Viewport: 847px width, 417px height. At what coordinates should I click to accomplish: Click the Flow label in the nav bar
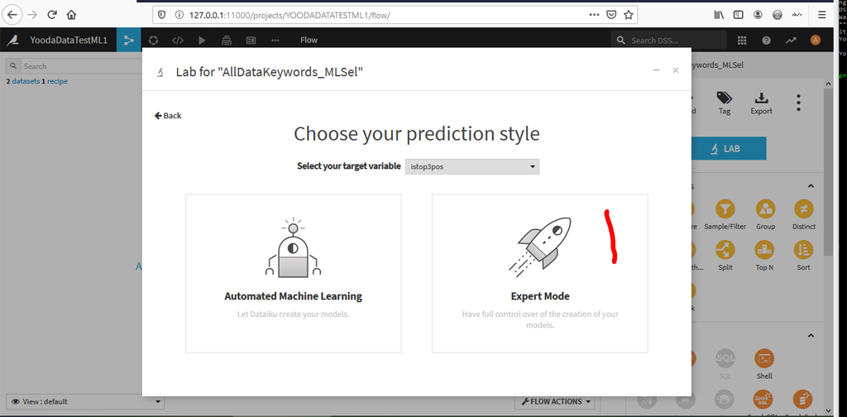tap(309, 40)
